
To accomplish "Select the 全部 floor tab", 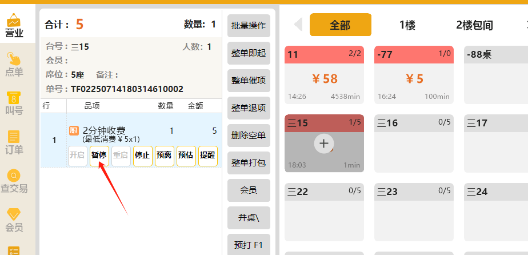I will click(341, 25).
